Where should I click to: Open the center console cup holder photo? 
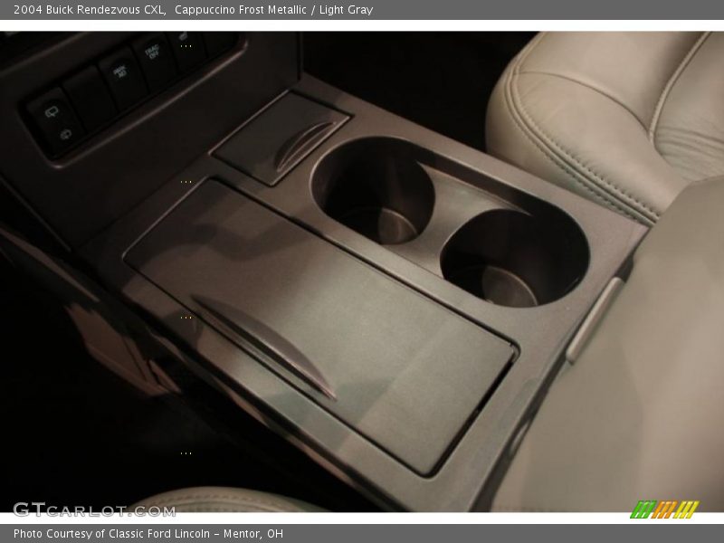pyautogui.click(x=362, y=271)
